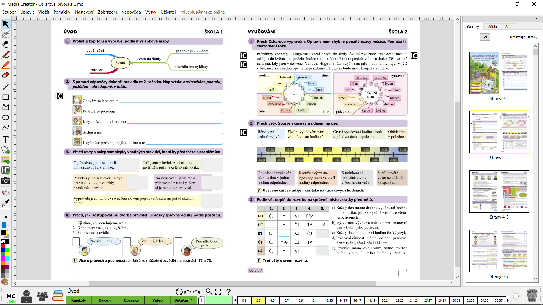Open the trash bin
Image resolution: width=543 pixels, height=305 pixels.
[532, 296]
